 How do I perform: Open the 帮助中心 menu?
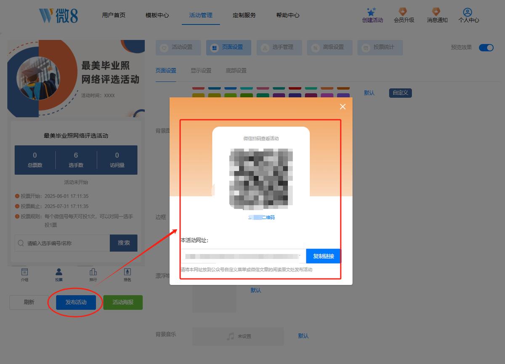click(288, 15)
